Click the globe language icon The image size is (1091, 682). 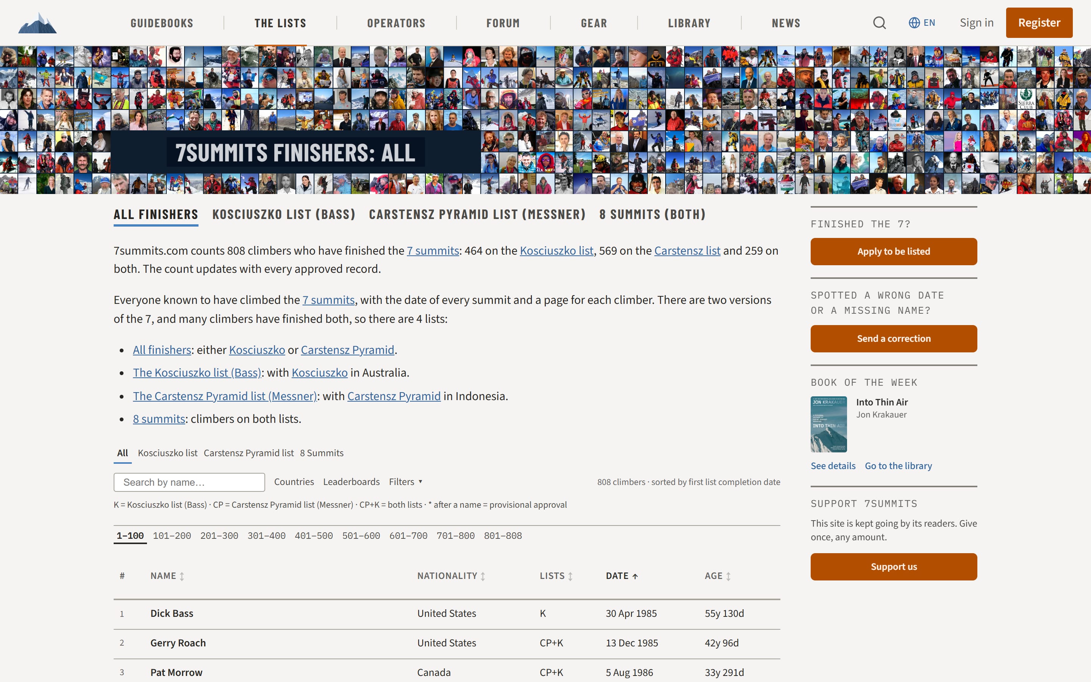pyautogui.click(x=914, y=23)
